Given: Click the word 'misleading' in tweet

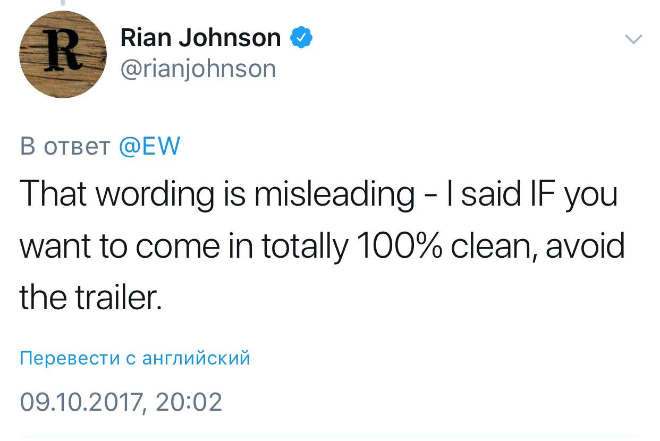Looking at the screenshot, I should click(334, 196).
